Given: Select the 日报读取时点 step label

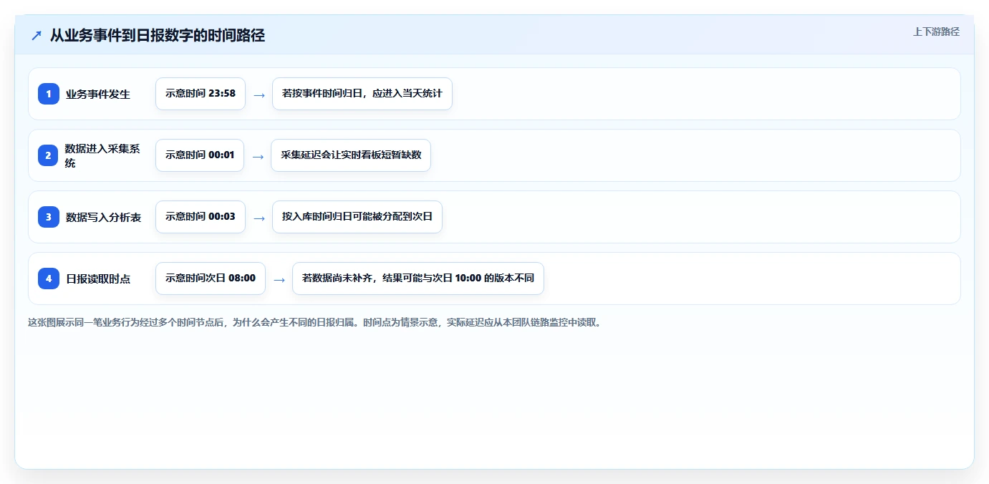Looking at the screenshot, I should (98, 279).
